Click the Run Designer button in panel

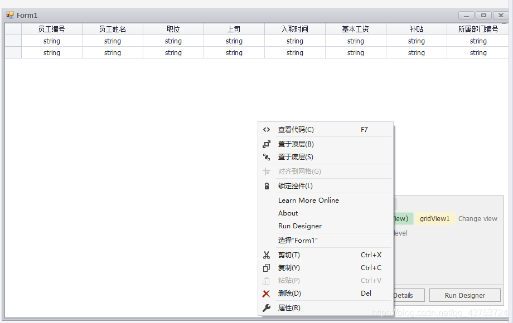point(464,295)
